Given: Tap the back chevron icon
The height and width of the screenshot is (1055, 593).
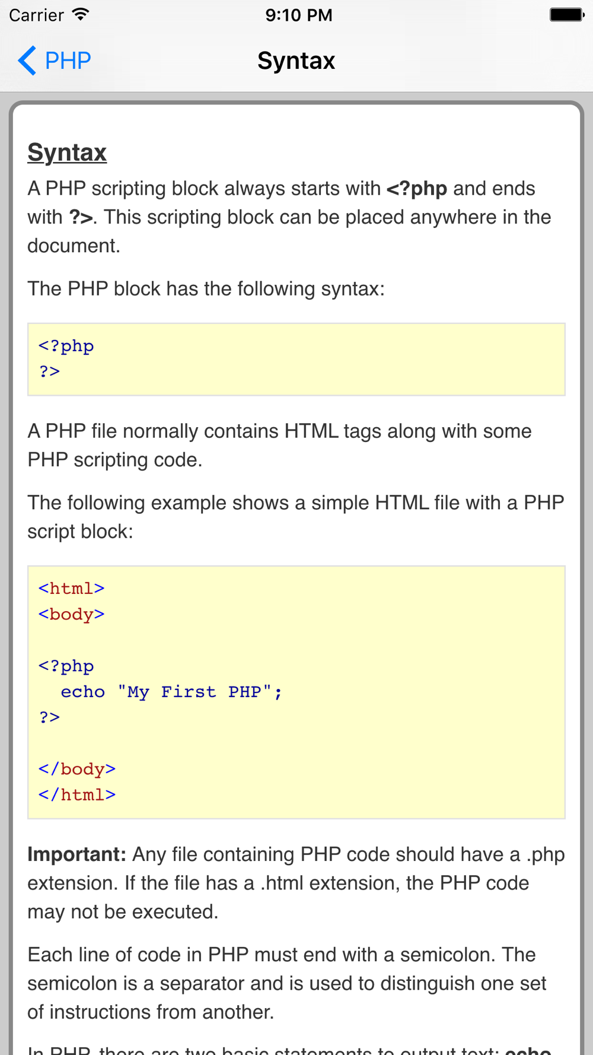Looking at the screenshot, I should (x=27, y=61).
